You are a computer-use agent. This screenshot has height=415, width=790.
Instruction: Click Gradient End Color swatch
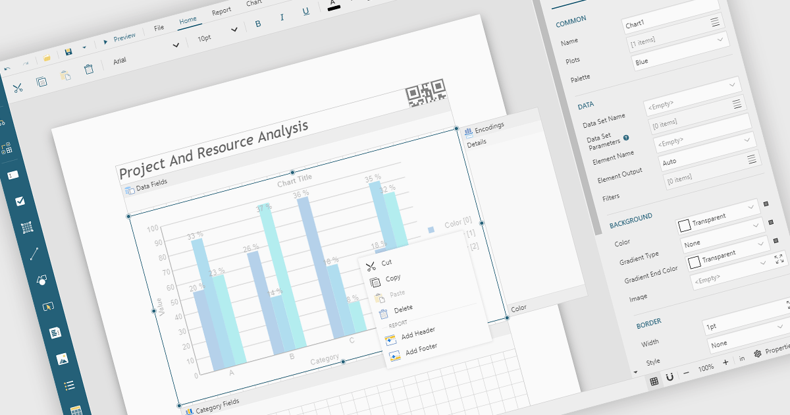[695, 262]
